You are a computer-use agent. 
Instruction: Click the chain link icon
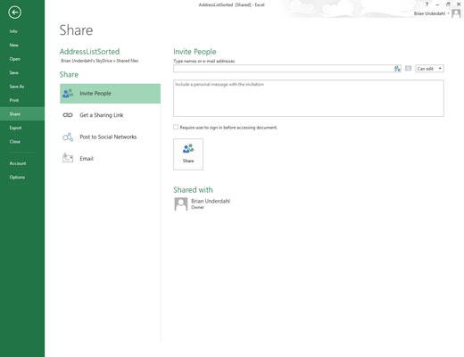[x=68, y=115]
